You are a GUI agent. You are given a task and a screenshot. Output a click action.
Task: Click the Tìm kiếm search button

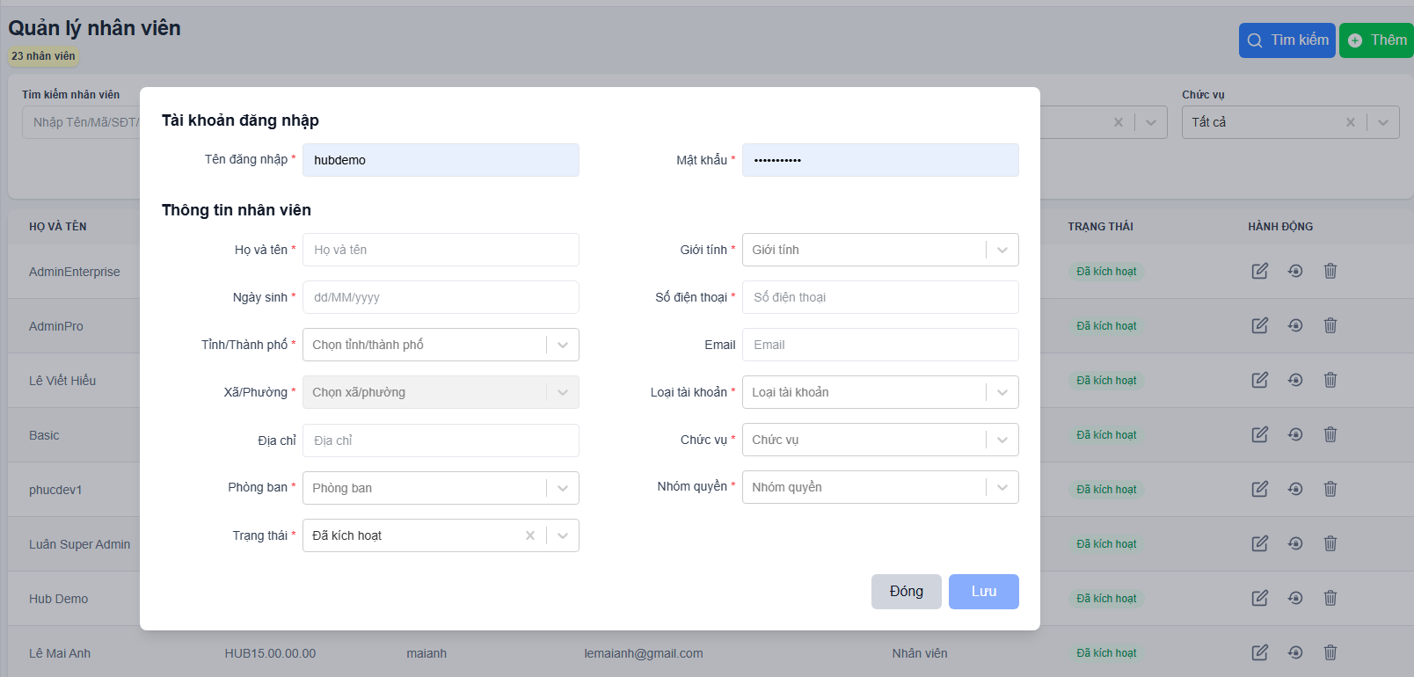tap(1286, 40)
